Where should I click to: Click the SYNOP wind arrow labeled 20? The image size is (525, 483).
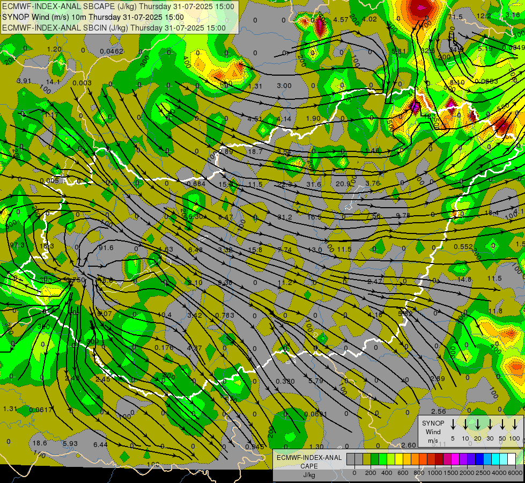pos(478,425)
